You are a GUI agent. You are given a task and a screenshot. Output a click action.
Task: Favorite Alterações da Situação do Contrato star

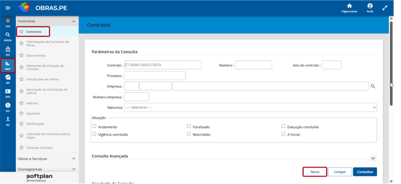click(21, 67)
